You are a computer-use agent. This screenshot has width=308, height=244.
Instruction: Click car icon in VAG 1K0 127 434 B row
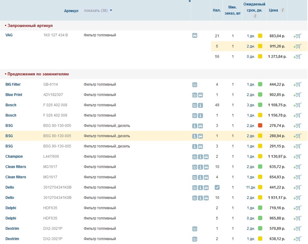click(195, 36)
